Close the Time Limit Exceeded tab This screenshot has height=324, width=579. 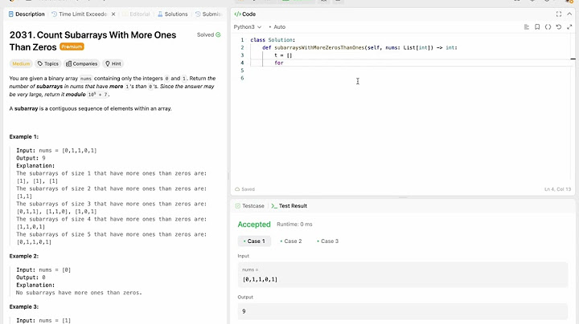point(113,14)
